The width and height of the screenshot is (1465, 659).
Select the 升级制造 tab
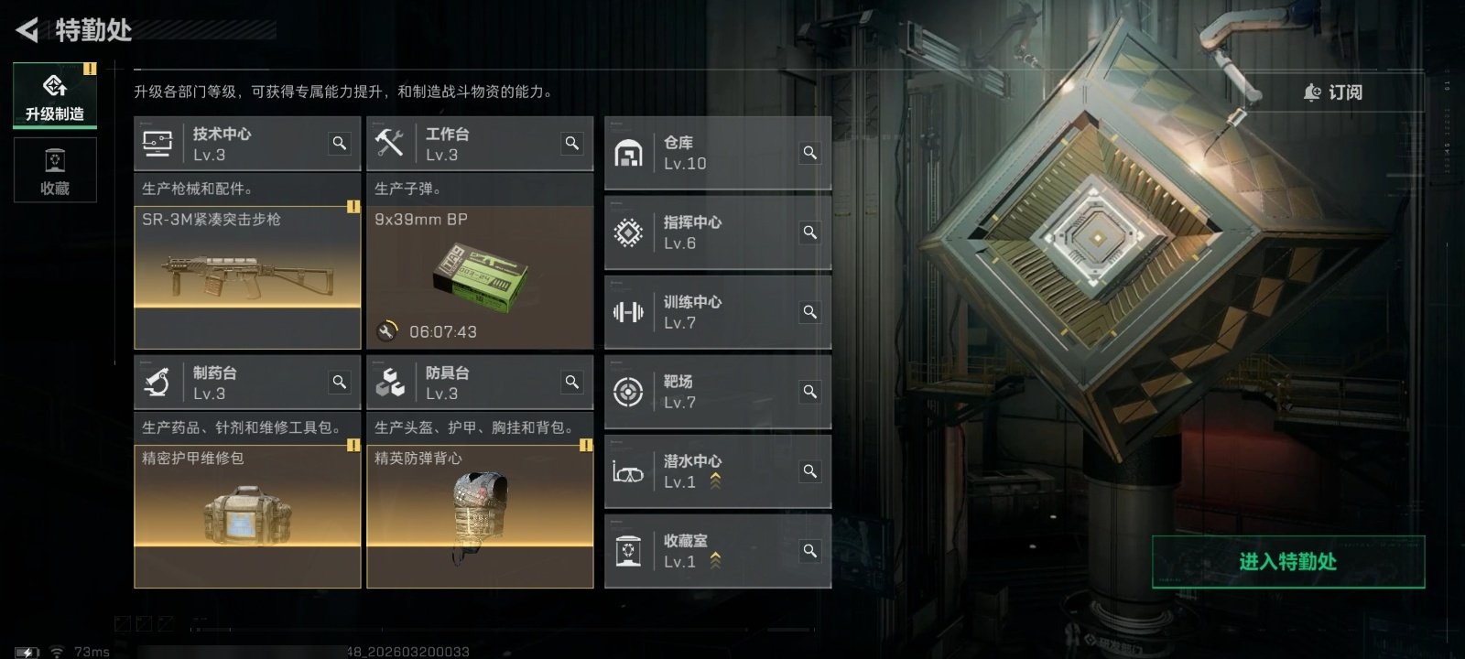[x=55, y=96]
